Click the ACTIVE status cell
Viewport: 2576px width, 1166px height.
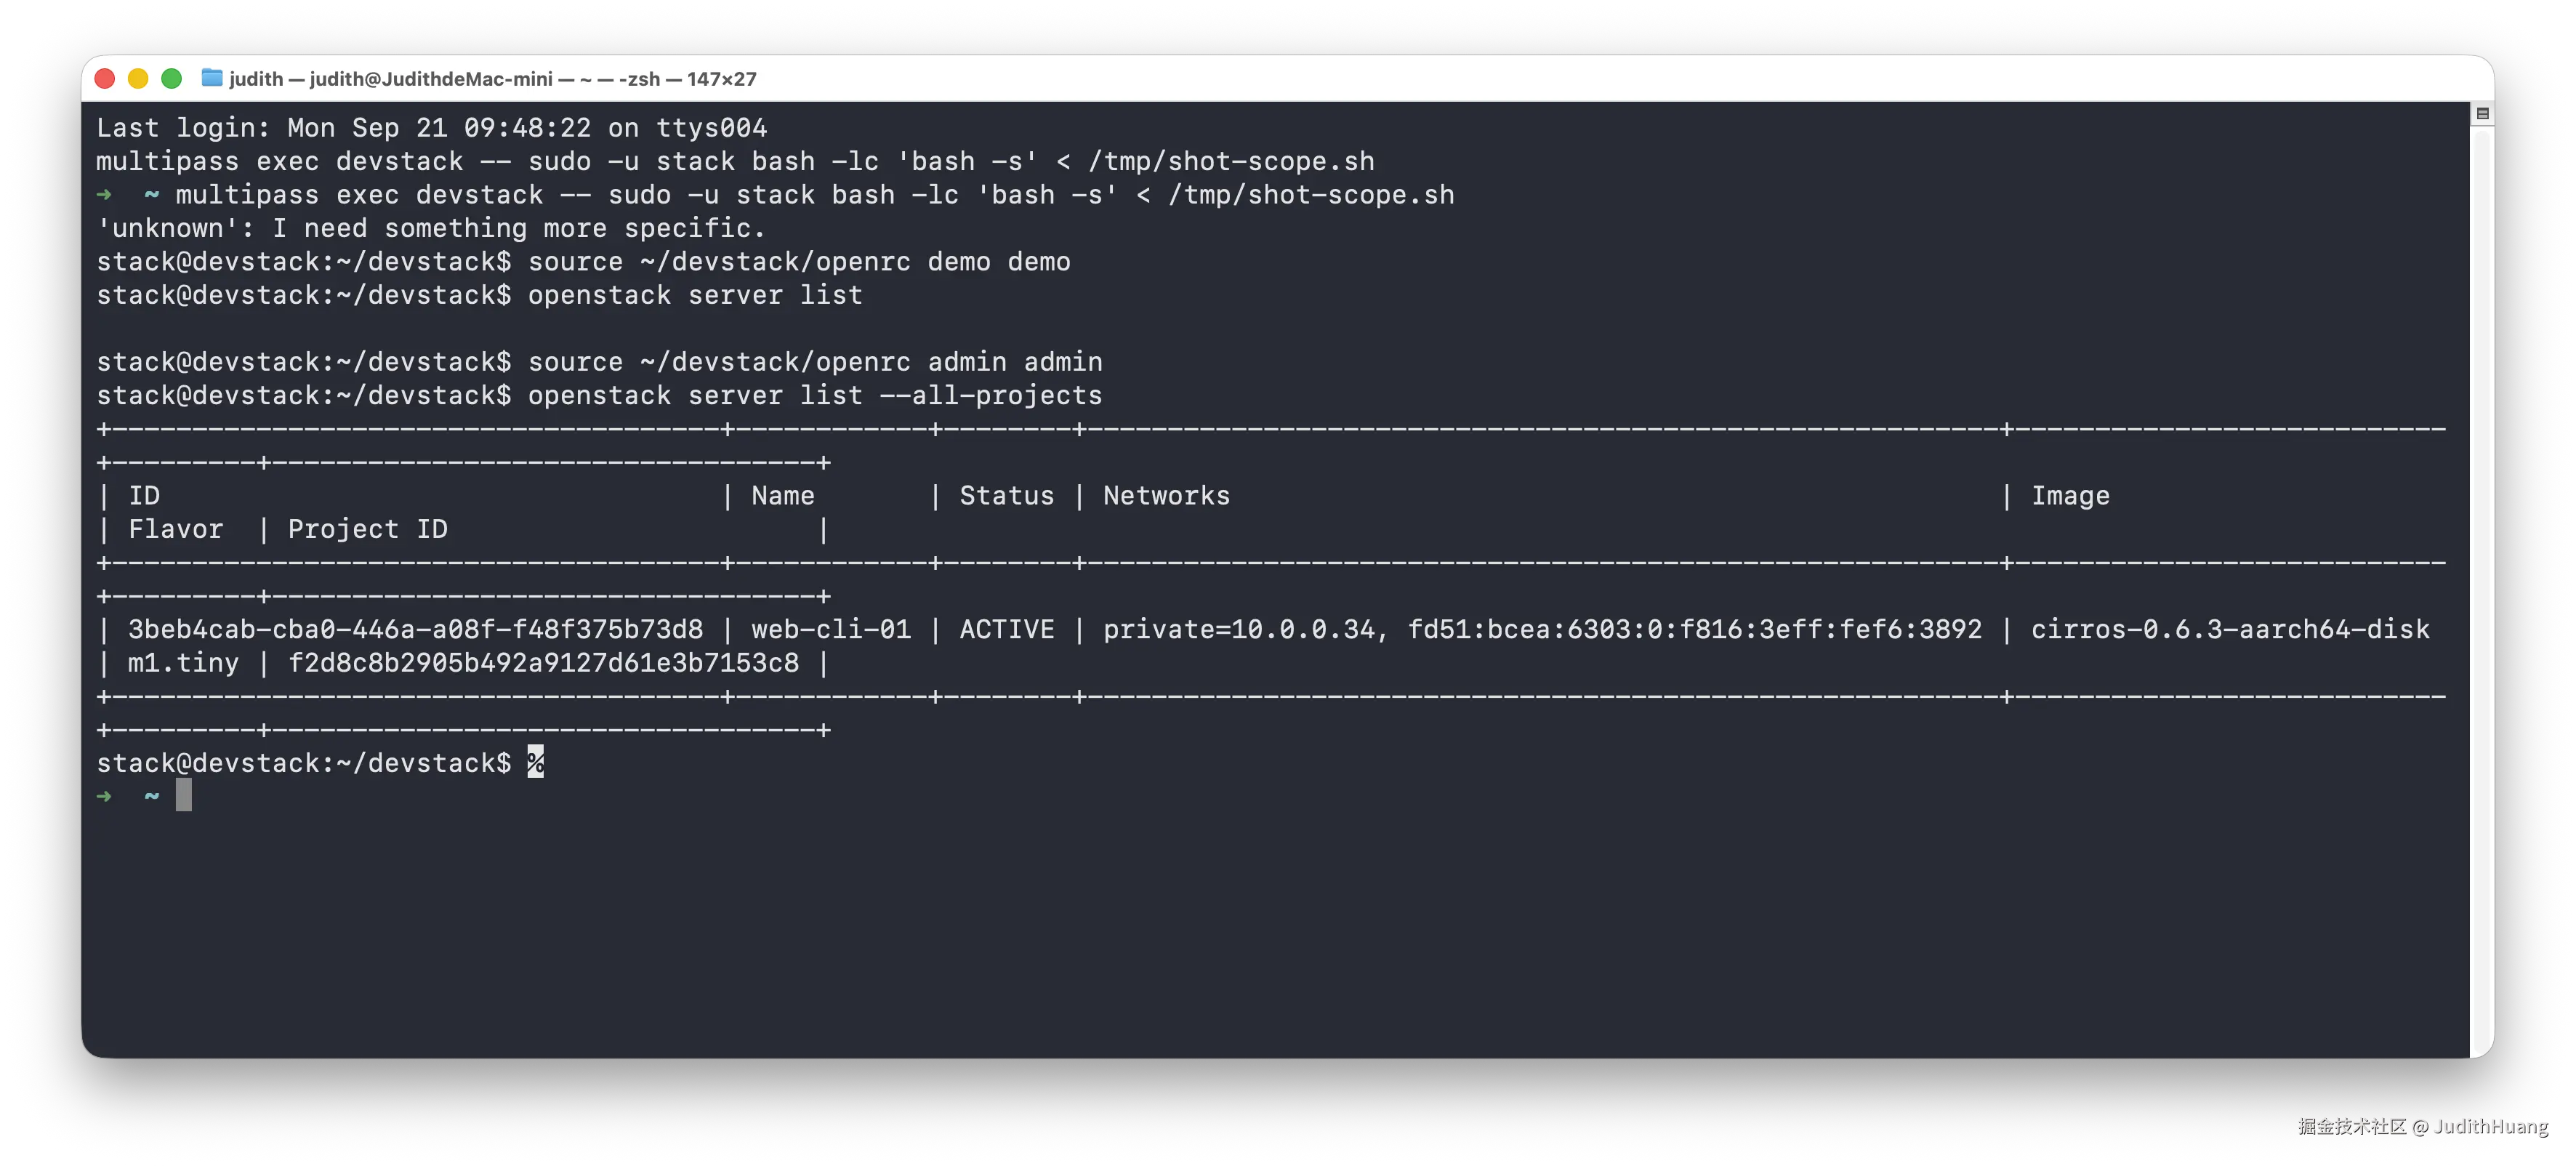pos(1007,630)
